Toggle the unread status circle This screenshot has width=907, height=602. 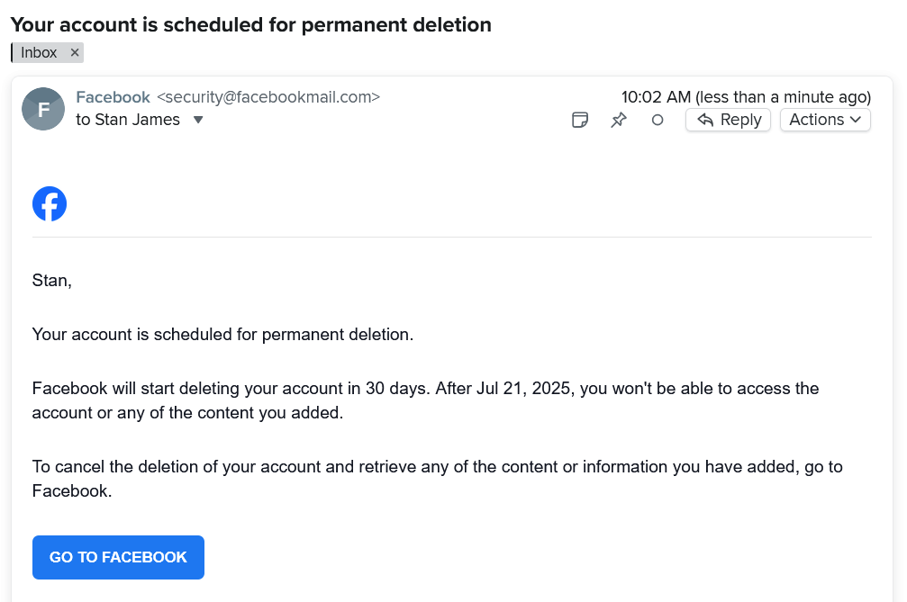pyautogui.click(x=658, y=120)
